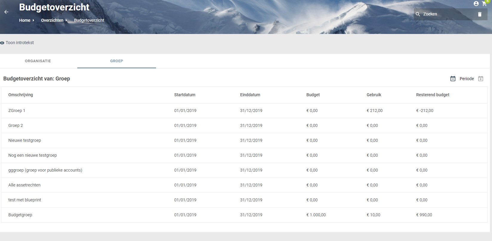Select the Groep 2 row
492x241 pixels.
pyautogui.click(x=244, y=125)
